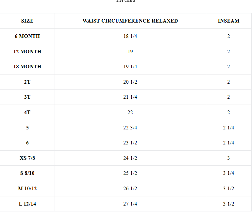The image size is (252, 216).
Task: Select the XS 7/8 size cell
Action: (27, 158)
